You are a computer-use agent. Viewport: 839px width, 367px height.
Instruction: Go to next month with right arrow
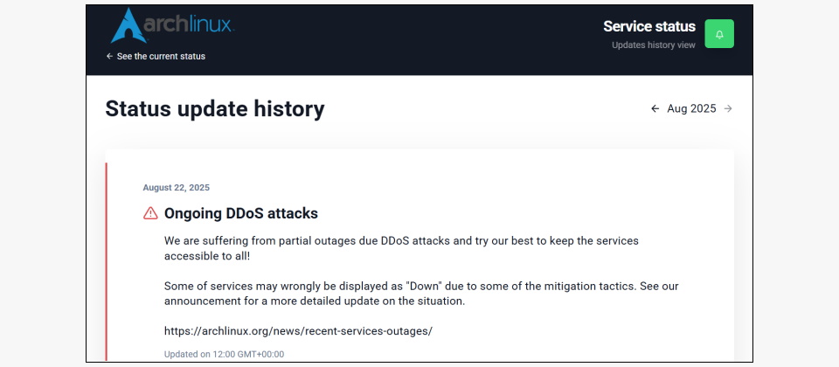click(728, 109)
